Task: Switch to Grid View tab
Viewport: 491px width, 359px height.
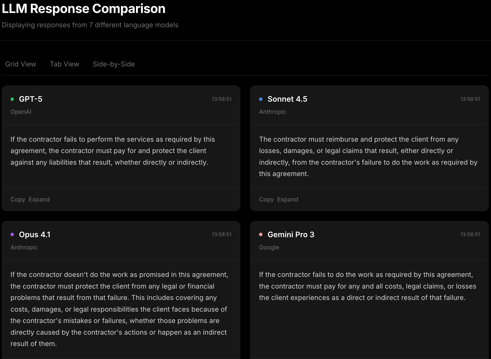Action: click(x=21, y=64)
